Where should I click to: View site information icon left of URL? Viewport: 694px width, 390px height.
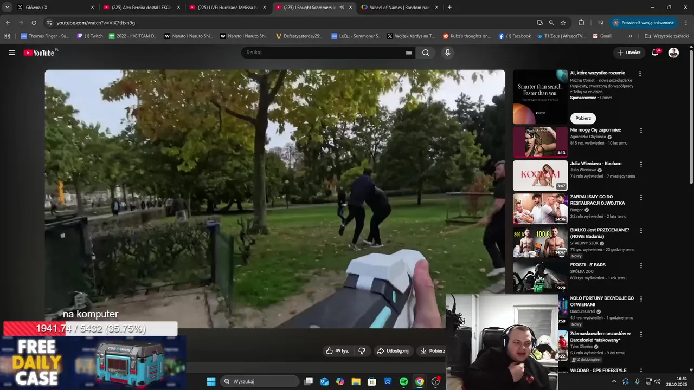click(49, 23)
